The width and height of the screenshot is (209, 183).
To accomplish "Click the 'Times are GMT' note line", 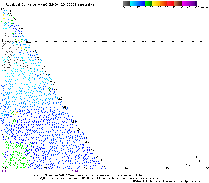I will click(x=88, y=175).
